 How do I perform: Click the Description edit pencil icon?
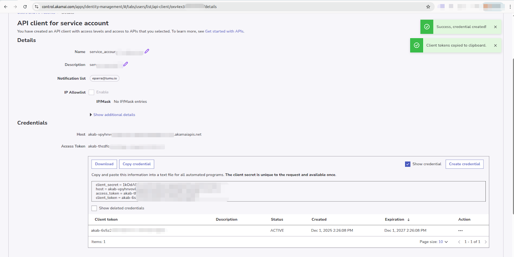pyautogui.click(x=126, y=64)
